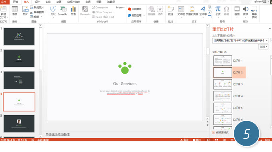Click the Hyperlink (超链接) icon
Screen dimensions: 272x152
pyautogui.click(x=151, y=9)
